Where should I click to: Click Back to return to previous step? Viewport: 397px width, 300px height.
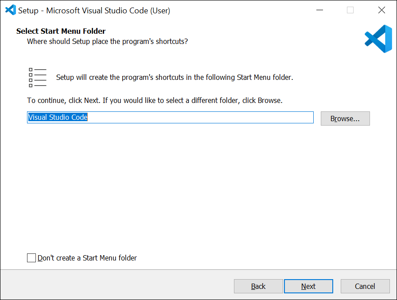pyautogui.click(x=258, y=286)
